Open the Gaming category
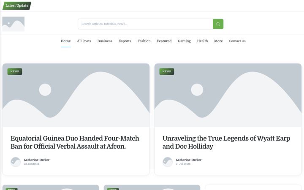This screenshot has width=304, height=190. tap(185, 41)
